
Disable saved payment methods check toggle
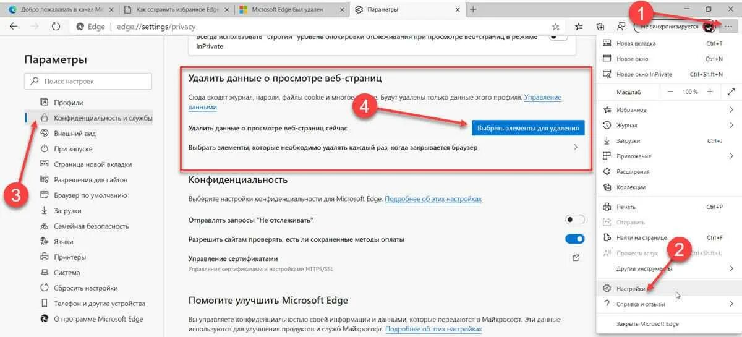point(574,239)
